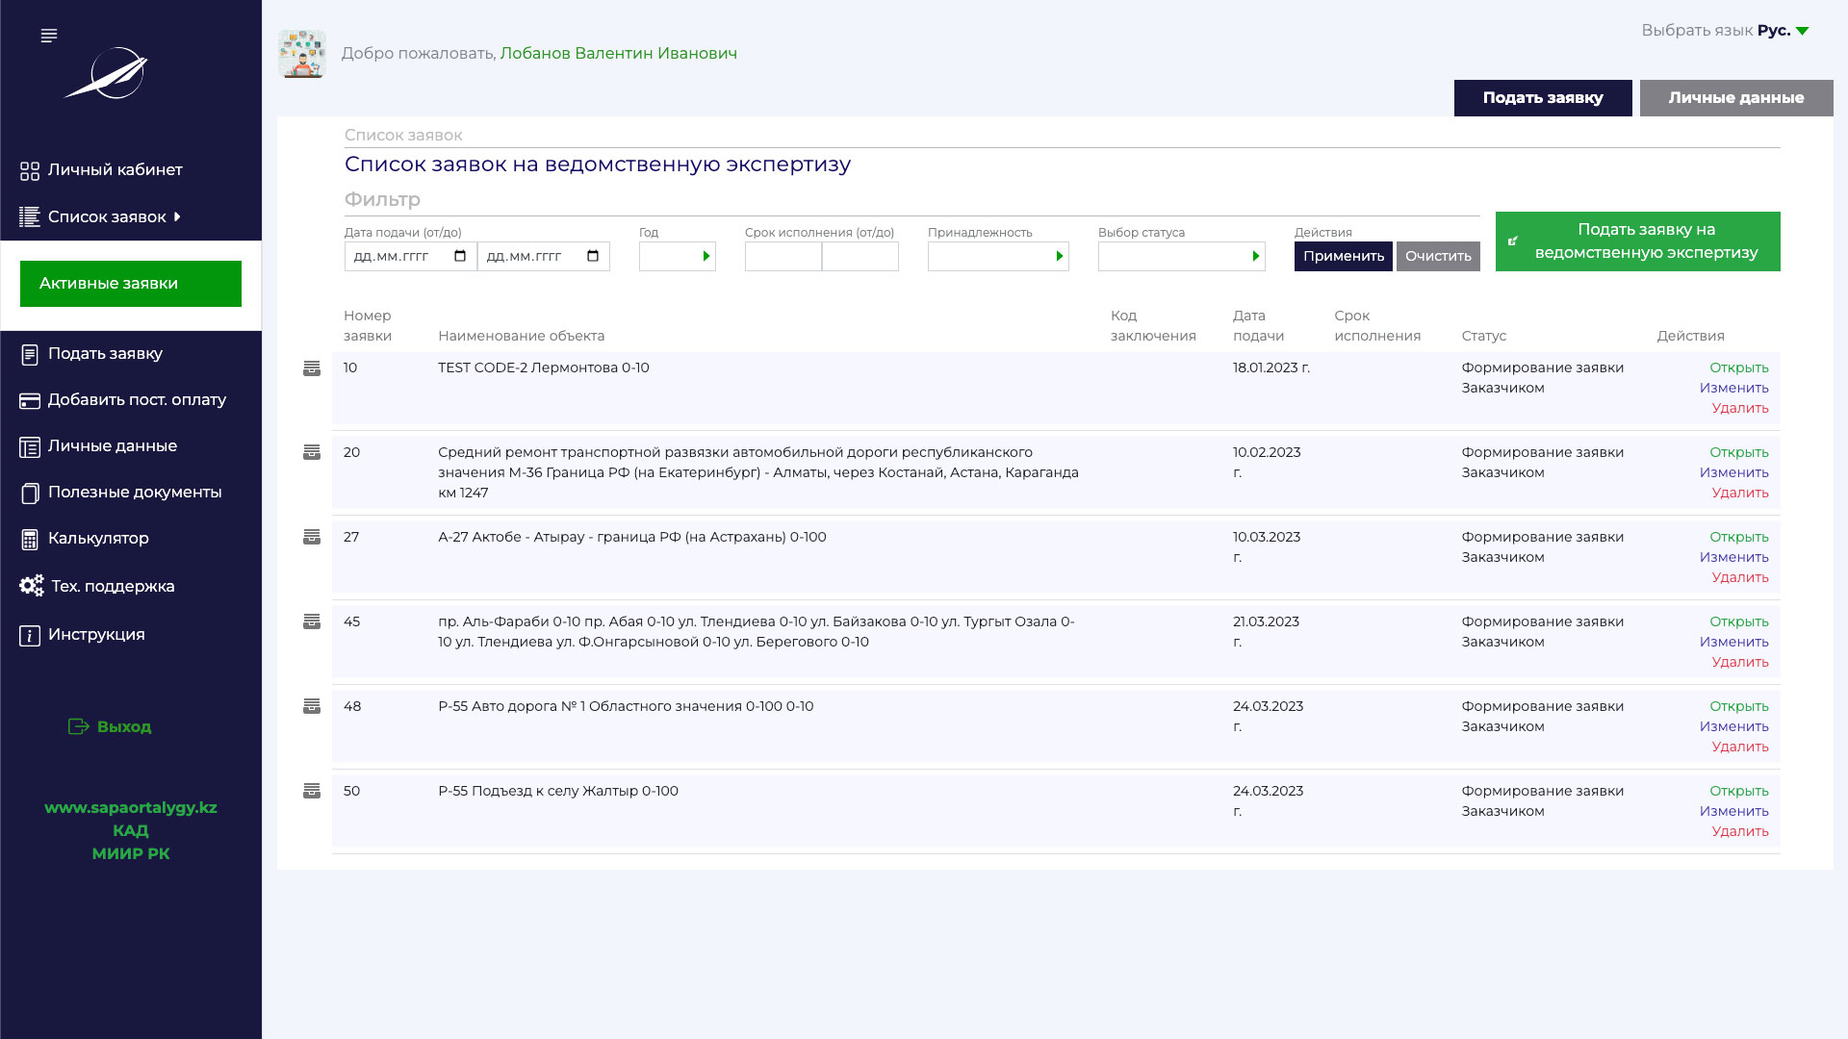The image size is (1848, 1039).
Task: Open the Выбор статуса dropdown
Action: 1181,256
